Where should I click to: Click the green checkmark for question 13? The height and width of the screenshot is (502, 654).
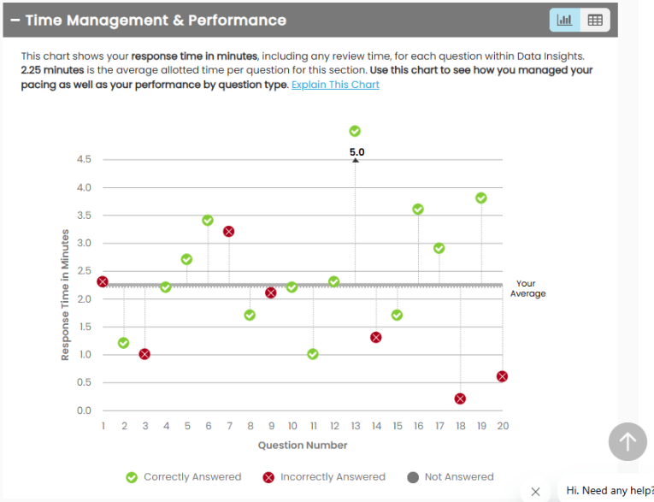[x=355, y=131]
